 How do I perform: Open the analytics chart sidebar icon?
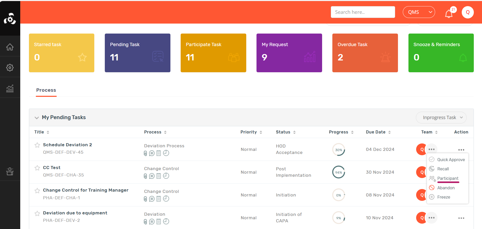(x=10, y=88)
